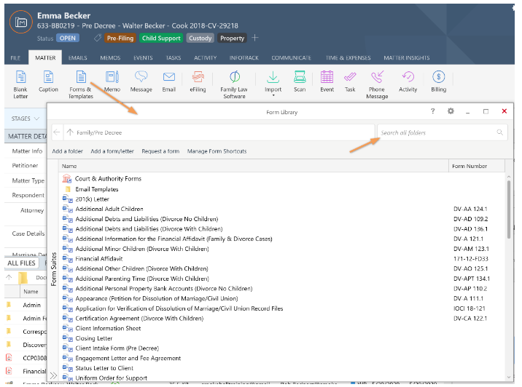
Task: Click Add a folder link
Action: point(68,151)
